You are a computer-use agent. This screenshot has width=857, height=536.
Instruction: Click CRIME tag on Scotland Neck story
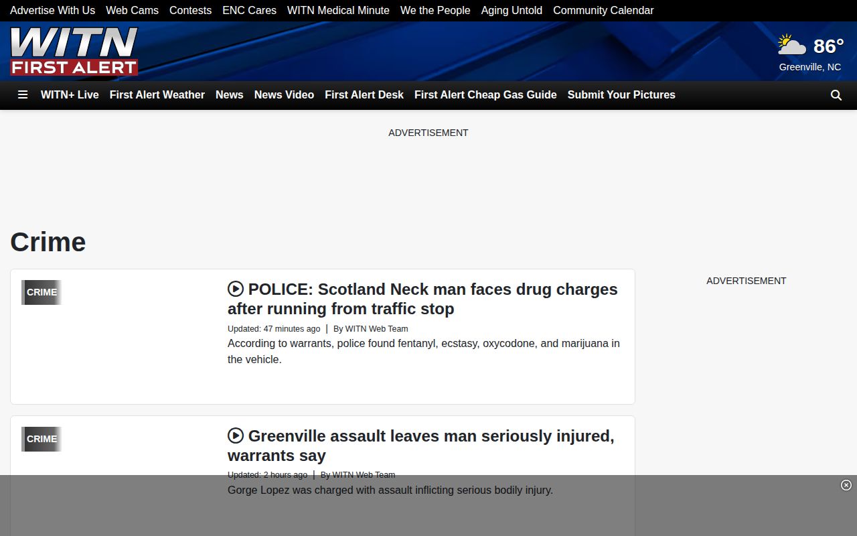(42, 292)
